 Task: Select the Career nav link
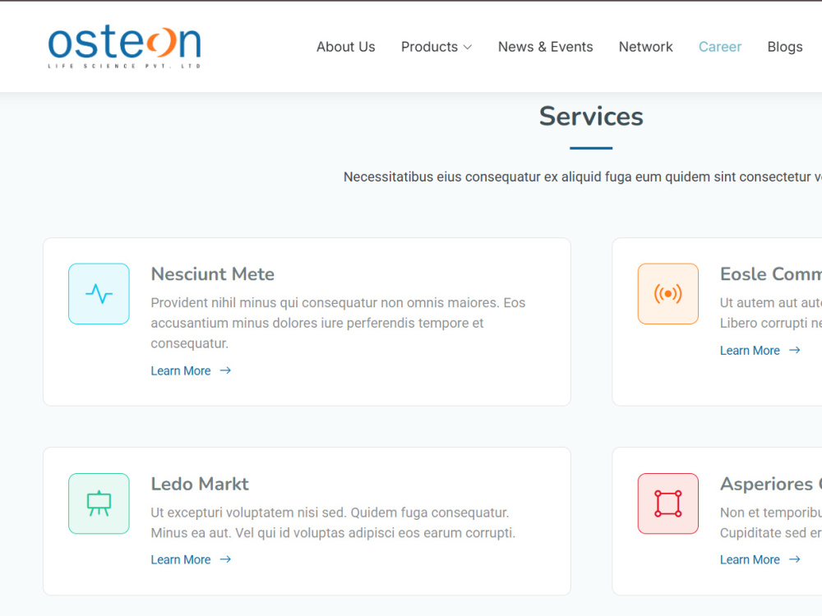[x=720, y=47]
